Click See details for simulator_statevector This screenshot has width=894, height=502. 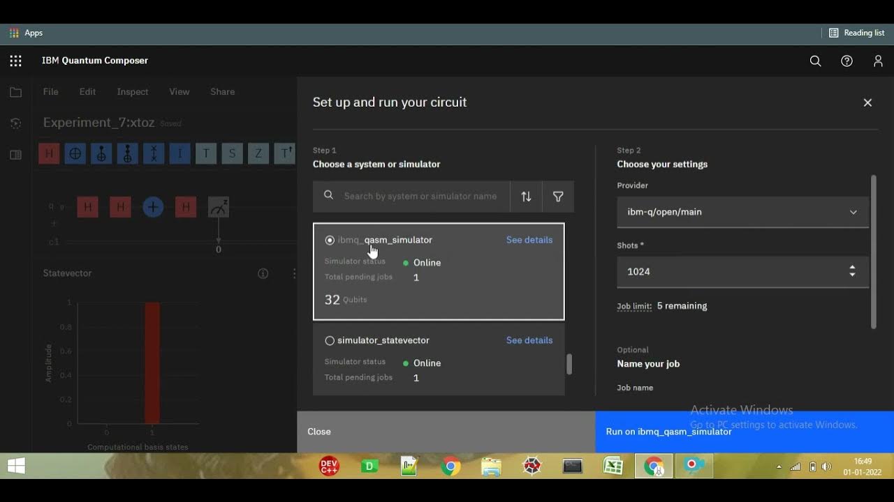(529, 340)
